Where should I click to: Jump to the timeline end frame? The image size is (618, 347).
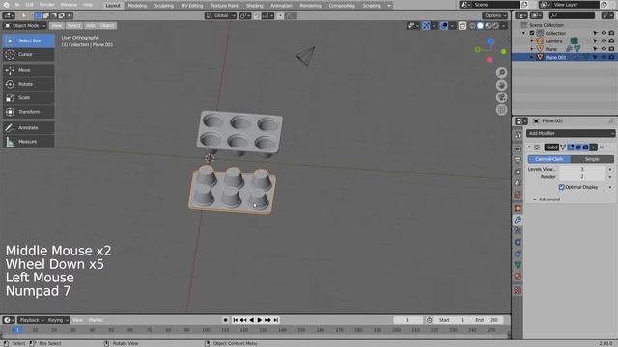[x=276, y=320]
